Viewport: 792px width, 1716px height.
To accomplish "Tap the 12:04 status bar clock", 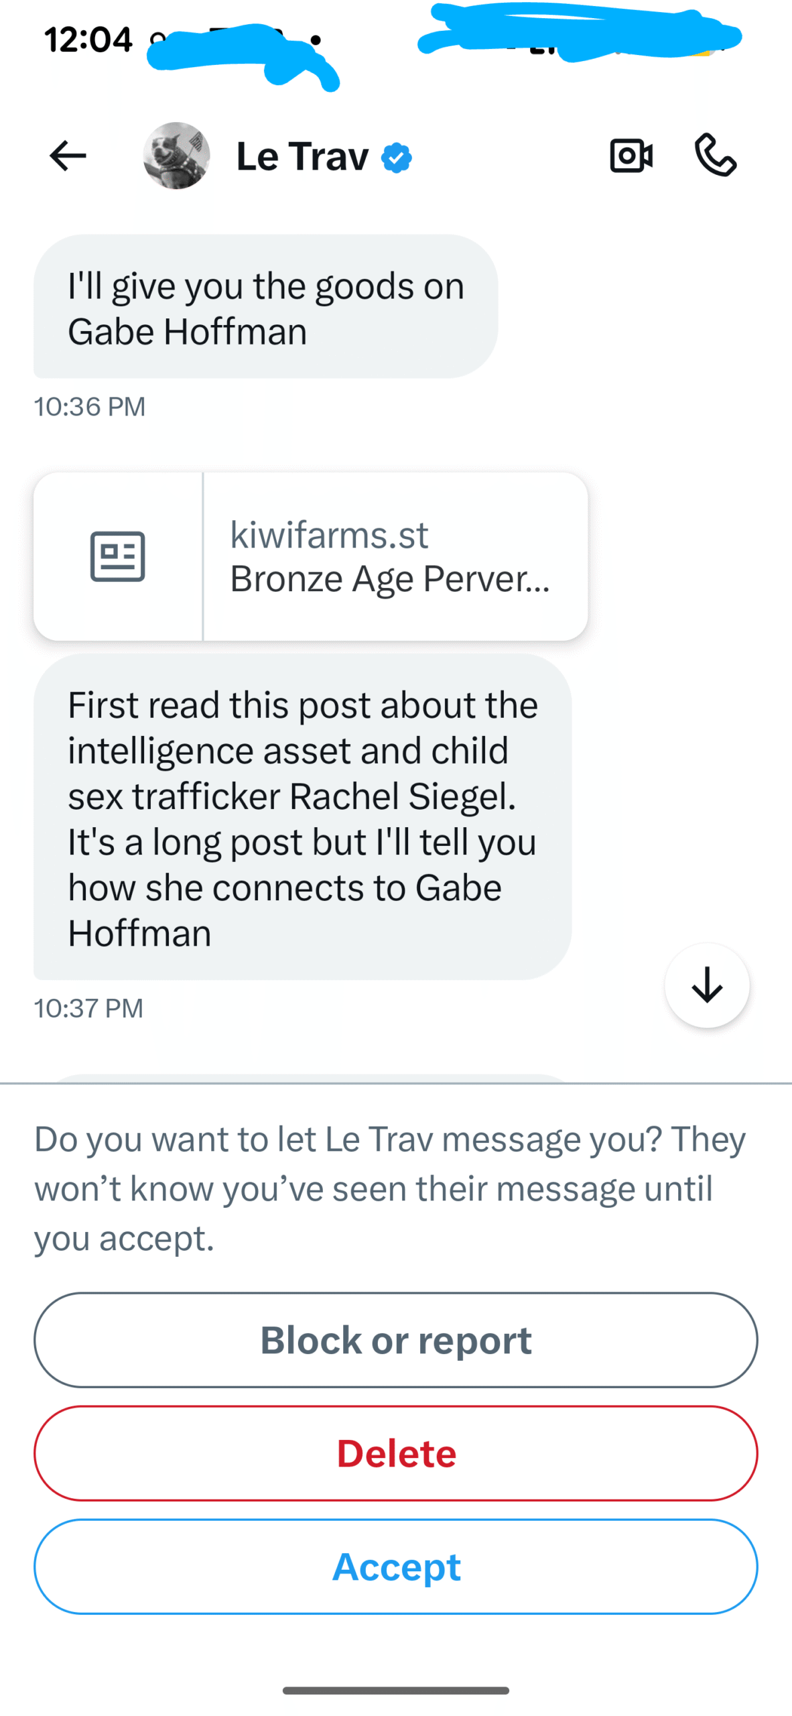I will pyautogui.click(x=88, y=40).
